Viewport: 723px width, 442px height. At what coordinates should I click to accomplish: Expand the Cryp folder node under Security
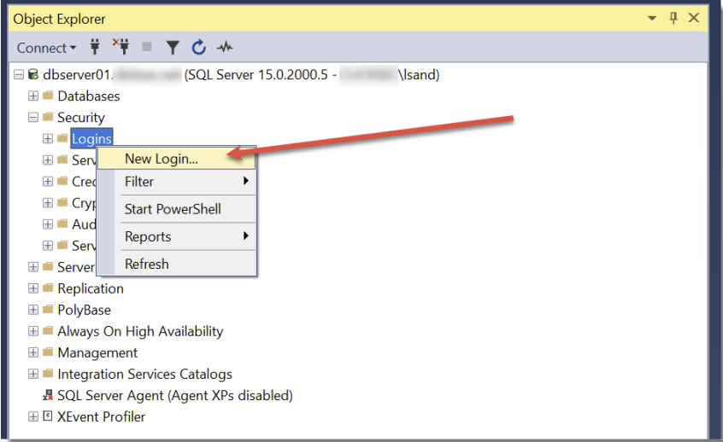(48, 202)
